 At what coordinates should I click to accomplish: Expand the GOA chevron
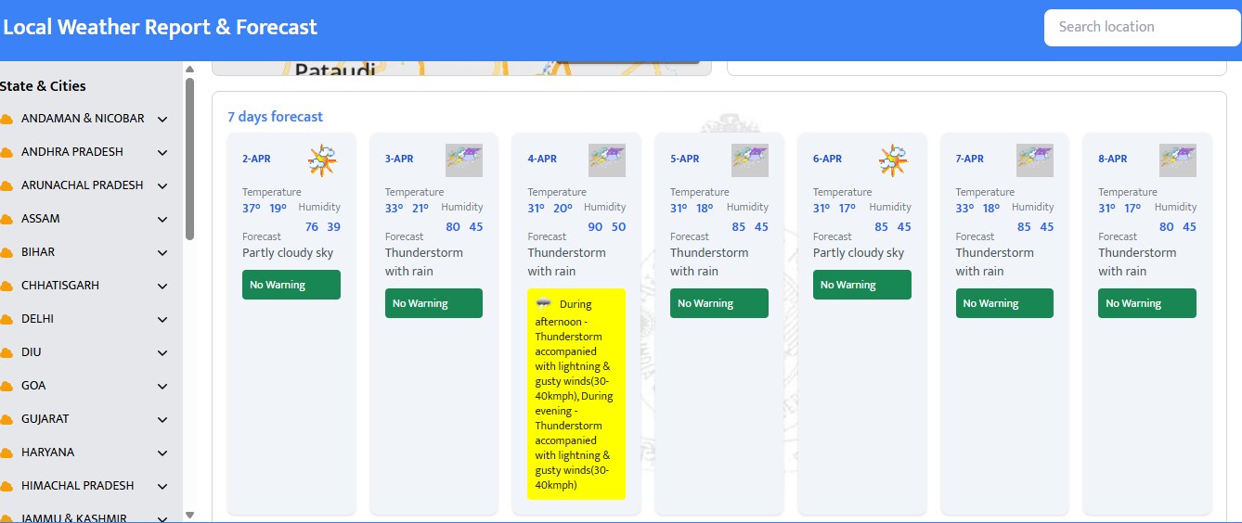tap(162, 387)
